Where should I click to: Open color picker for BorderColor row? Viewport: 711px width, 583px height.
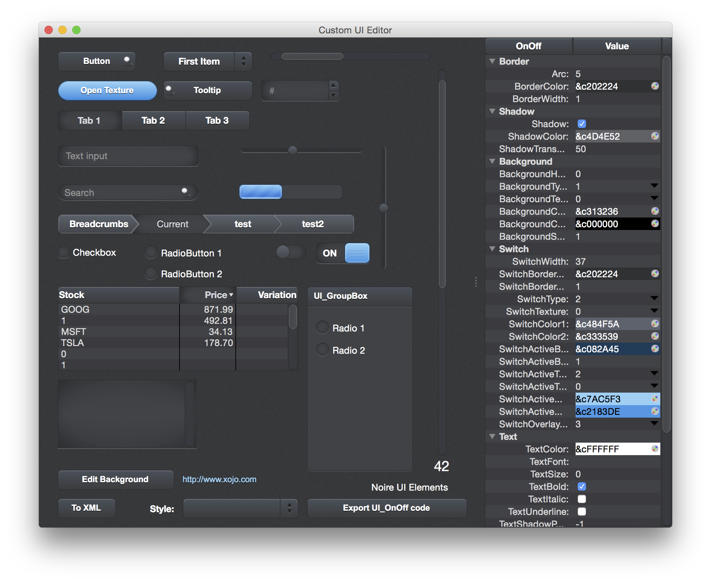[x=655, y=86]
